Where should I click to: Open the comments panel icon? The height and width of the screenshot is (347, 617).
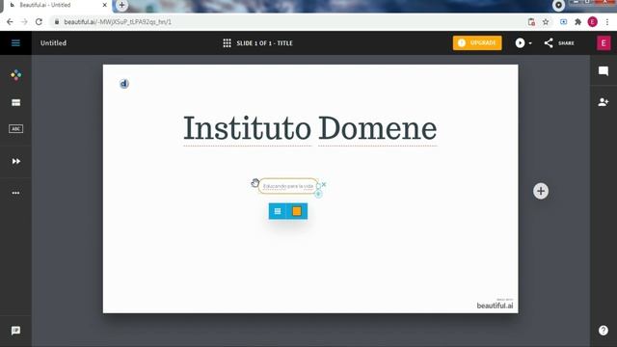(604, 71)
